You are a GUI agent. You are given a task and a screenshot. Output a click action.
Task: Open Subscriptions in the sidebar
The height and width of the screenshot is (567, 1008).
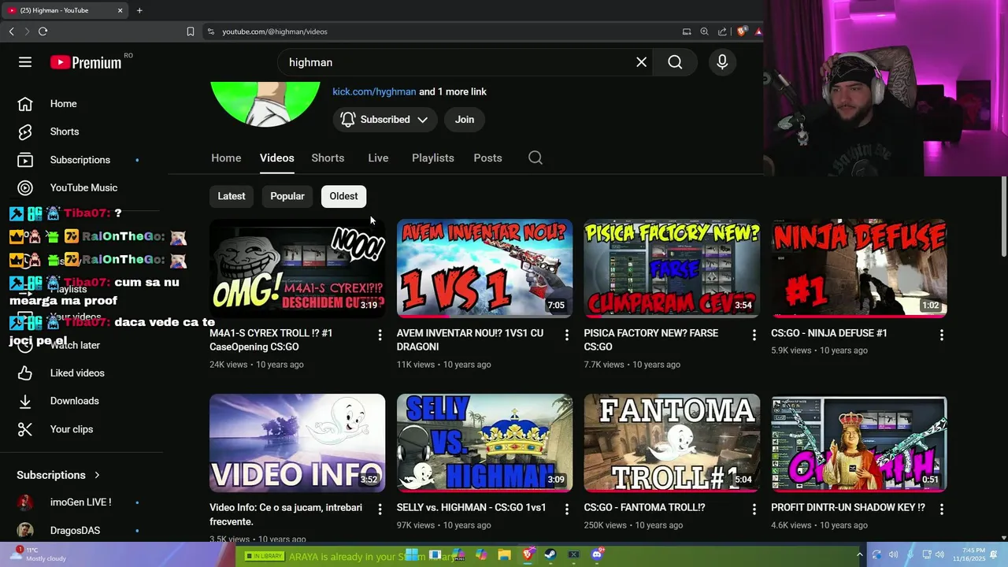pyautogui.click(x=82, y=160)
